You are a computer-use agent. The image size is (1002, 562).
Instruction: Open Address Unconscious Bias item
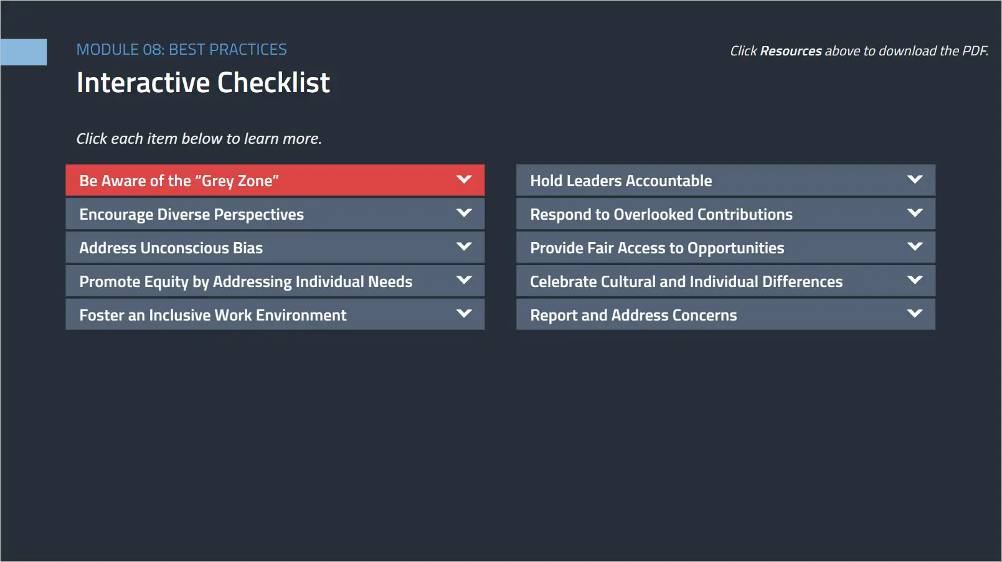coord(171,248)
